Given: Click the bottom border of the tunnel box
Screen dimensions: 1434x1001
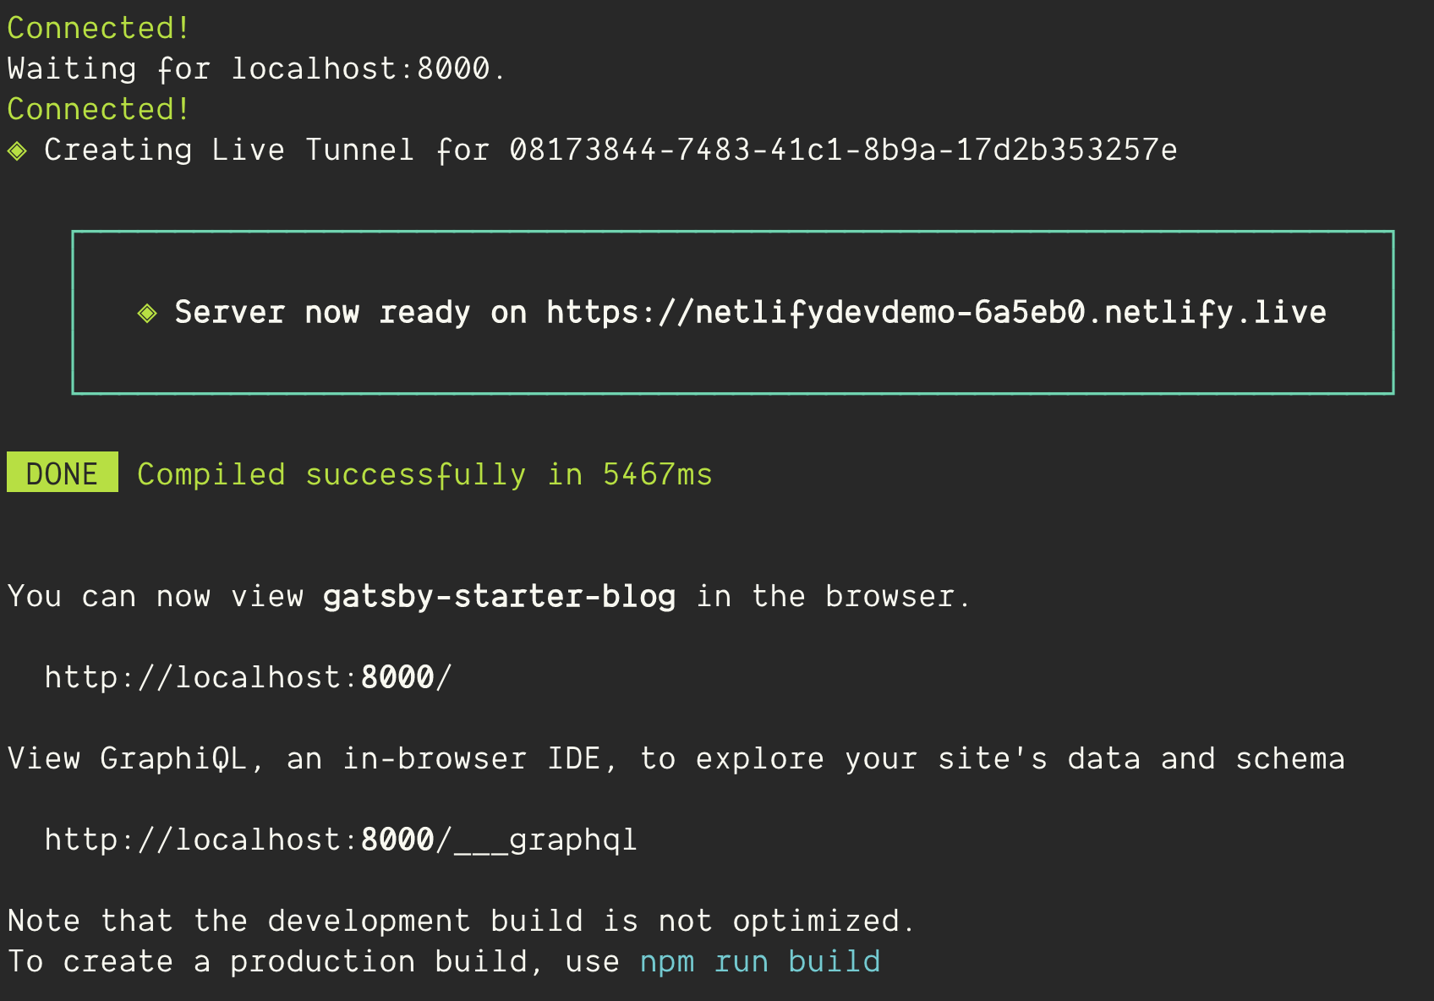Looking at the screenshot, I should coord(734,391).
